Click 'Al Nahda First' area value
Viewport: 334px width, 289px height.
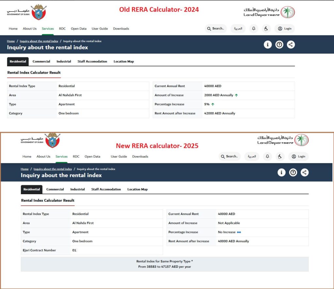pos(83,223)
